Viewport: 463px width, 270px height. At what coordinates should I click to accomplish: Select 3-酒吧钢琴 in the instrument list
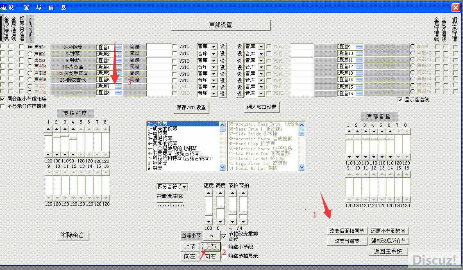[160, 138]
